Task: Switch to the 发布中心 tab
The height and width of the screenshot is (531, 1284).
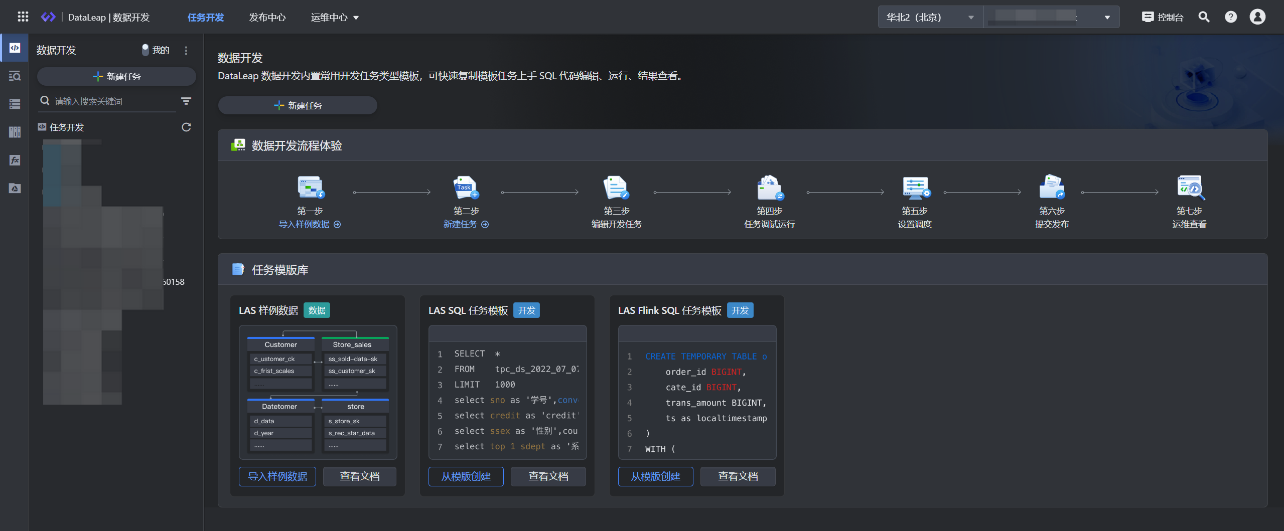Action: (267, 18)
